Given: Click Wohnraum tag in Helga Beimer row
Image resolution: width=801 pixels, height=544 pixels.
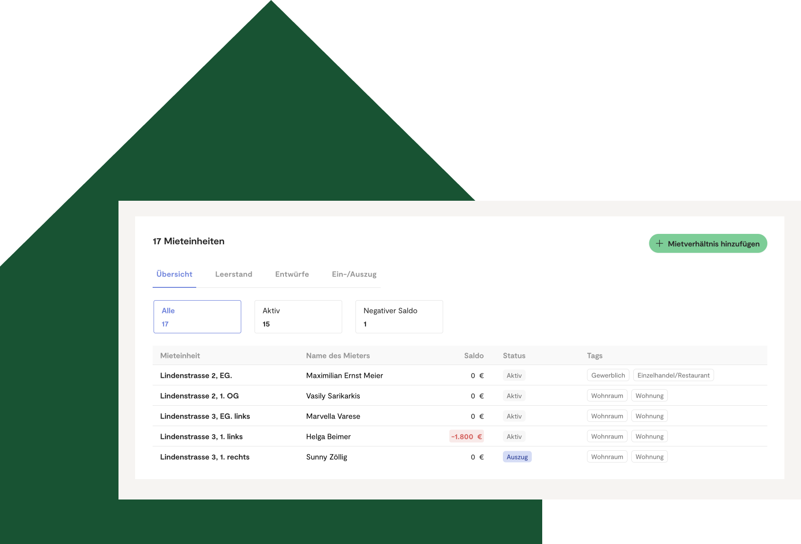Looking at the screenshot, I should click(x=607, y=437).
